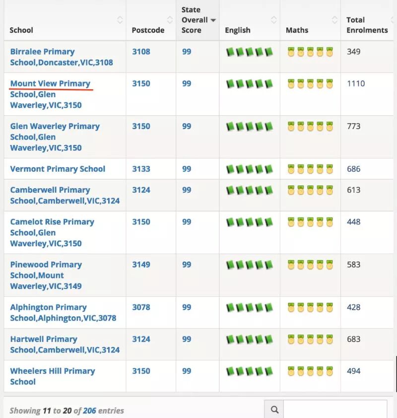Click the search magnifier icon
The width and height of the screenshot is (397, 418).
click(x=274, y=410)
